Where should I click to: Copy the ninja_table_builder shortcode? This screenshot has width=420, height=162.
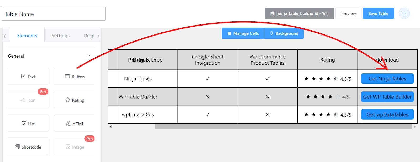[299, 13]
